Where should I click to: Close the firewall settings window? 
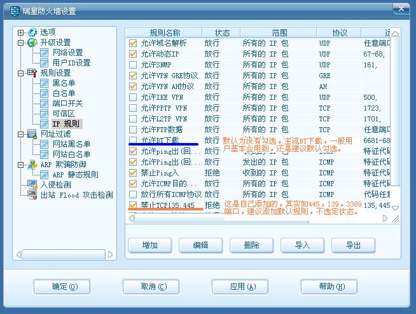pos(401,8)
